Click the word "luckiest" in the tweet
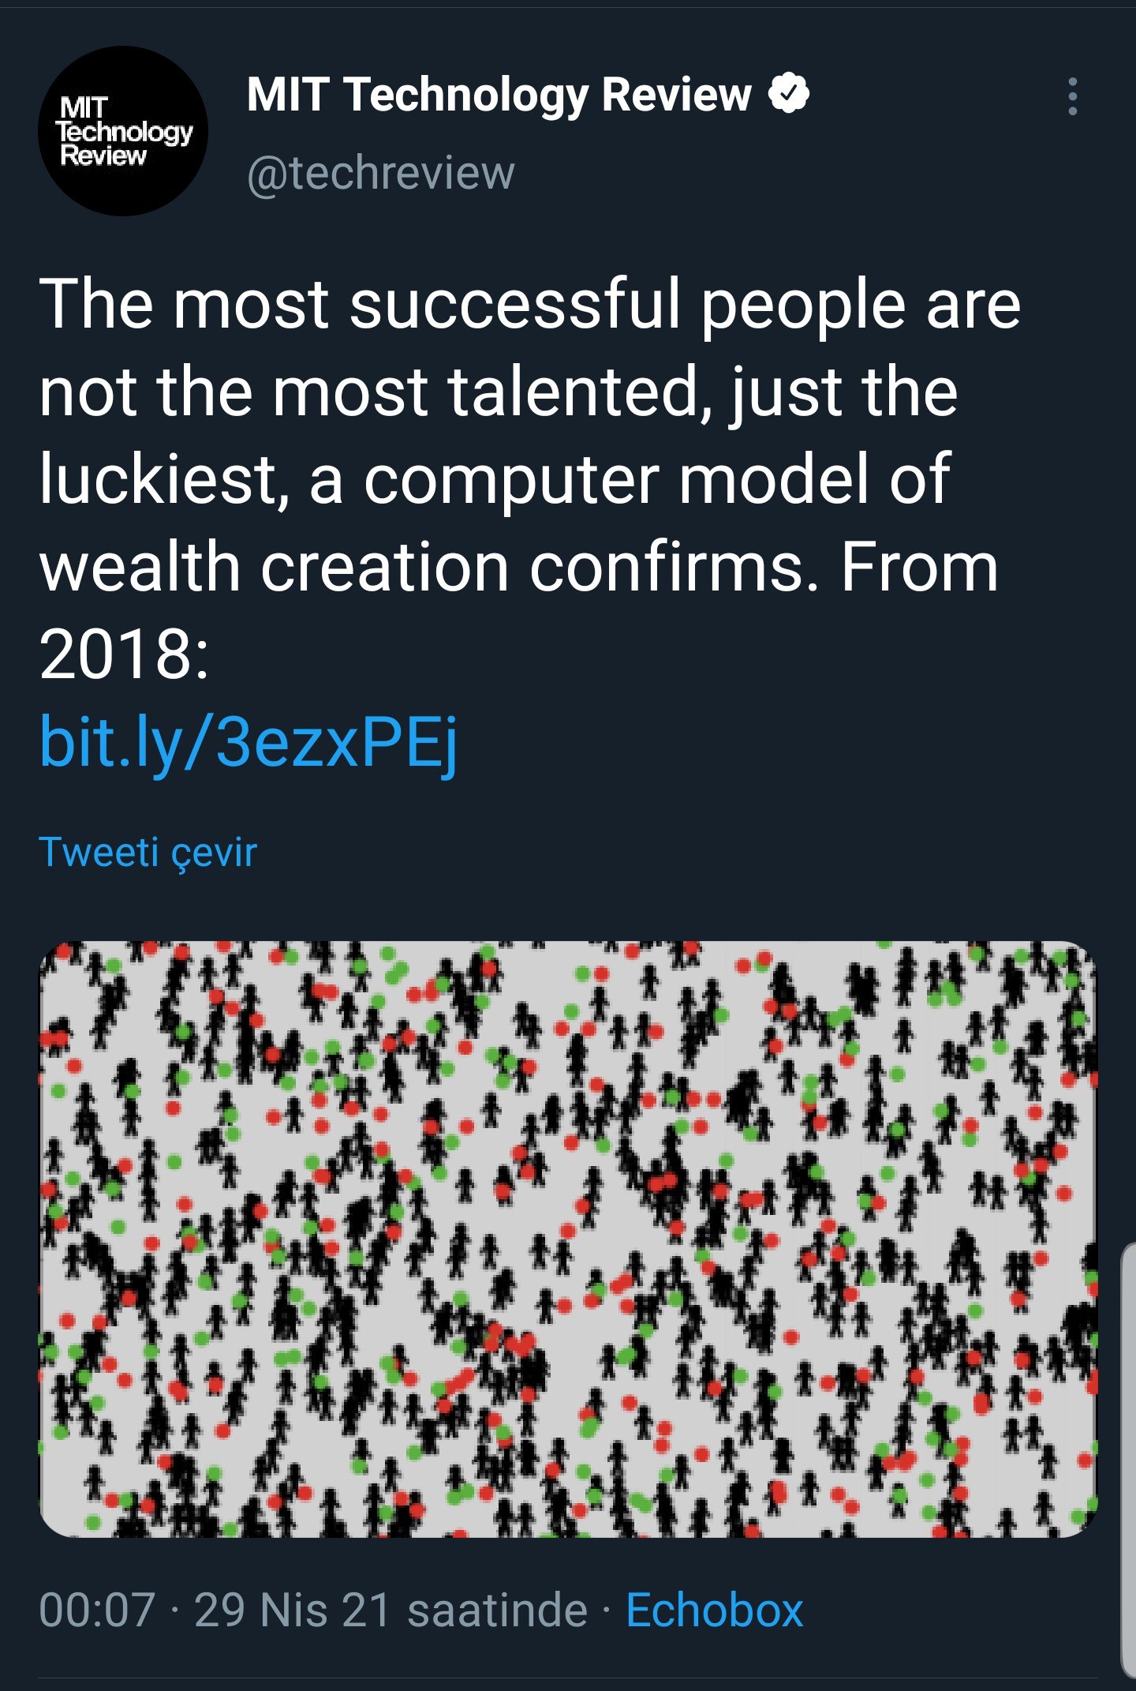The width and height of the screenshot is (1136, 1691). click(158, 479)
